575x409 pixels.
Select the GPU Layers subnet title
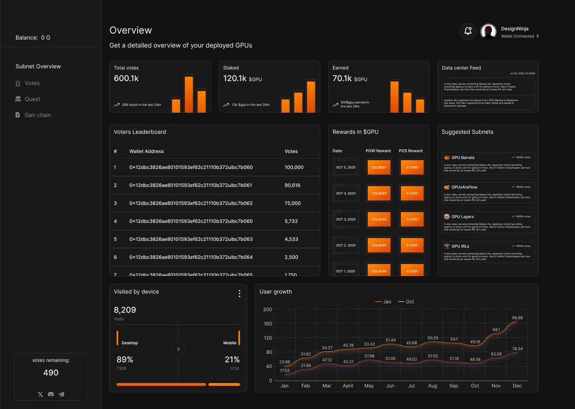(x=462, y=217)
